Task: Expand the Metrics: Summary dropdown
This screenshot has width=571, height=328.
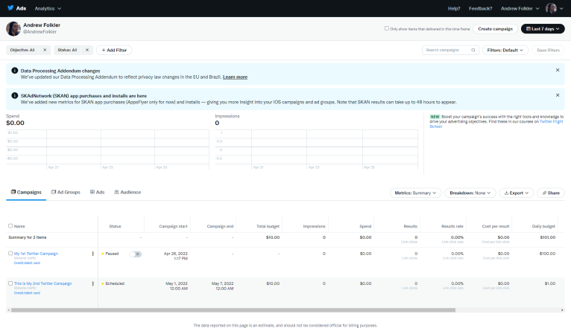Action: pyautogui.click(x=415, y=193)
